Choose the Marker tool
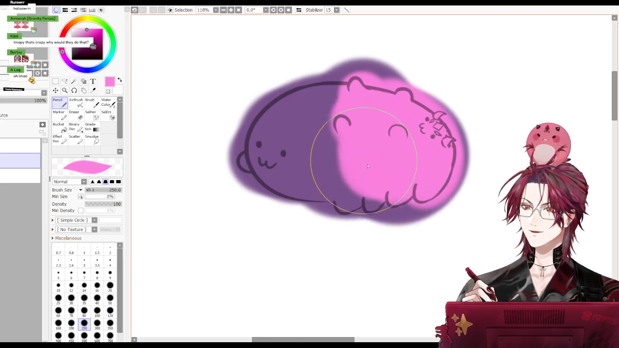 click(60, 115)
